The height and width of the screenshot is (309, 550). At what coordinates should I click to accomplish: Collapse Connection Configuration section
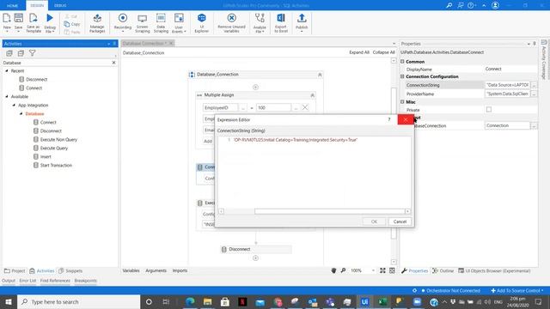click(402, 76)
